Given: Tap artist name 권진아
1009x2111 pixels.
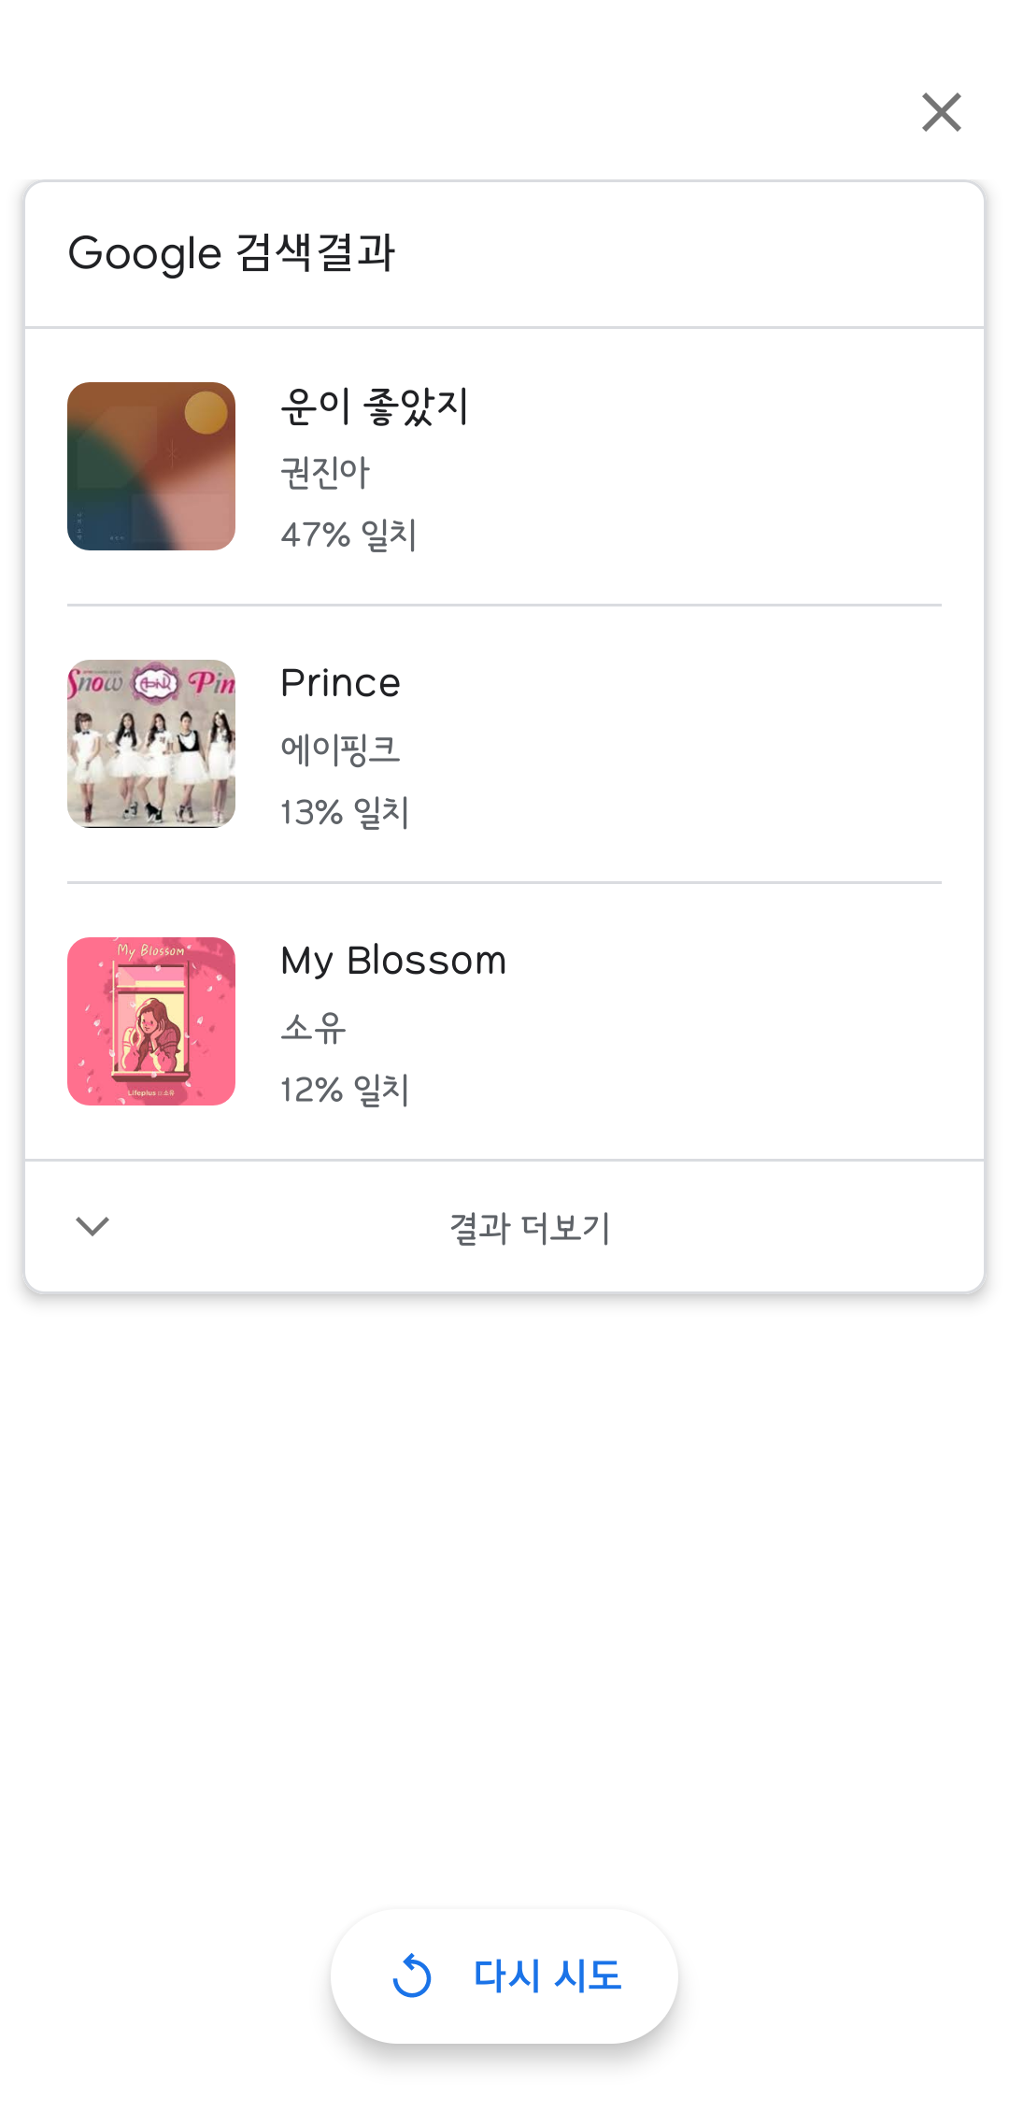Looking at the screenshot, I should point(325,472).
